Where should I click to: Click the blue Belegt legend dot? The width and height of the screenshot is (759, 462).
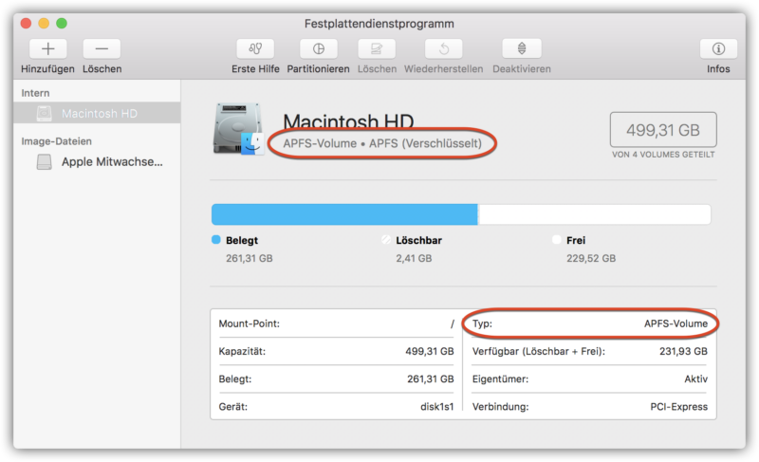(216, 240)
